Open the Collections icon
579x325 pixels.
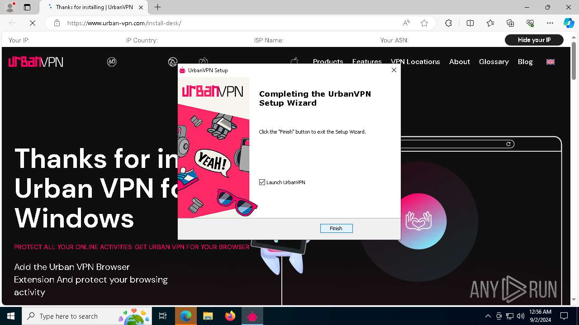(x=510, y=23)
